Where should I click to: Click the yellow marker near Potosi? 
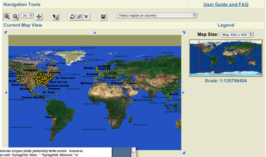(55, 119)
